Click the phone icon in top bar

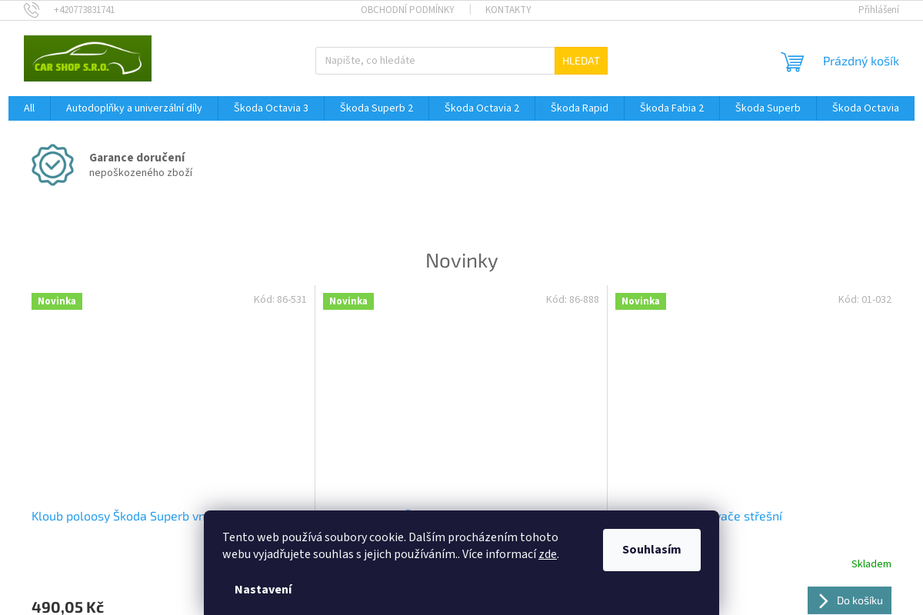pyautogui.click(x=32, y=10)
